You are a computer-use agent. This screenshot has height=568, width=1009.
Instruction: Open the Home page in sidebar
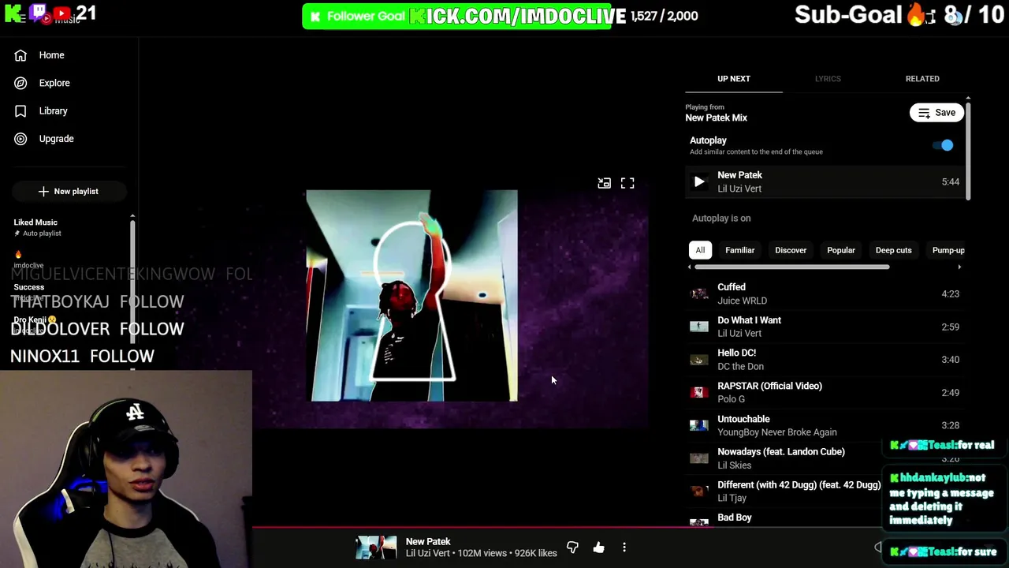click(x=51, y=55)
